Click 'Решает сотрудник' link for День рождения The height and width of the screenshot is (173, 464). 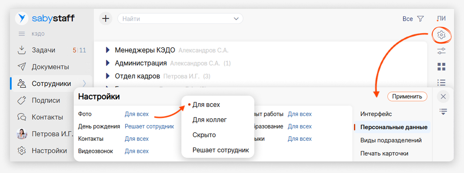pyautogui.click(x=149, y=126)
